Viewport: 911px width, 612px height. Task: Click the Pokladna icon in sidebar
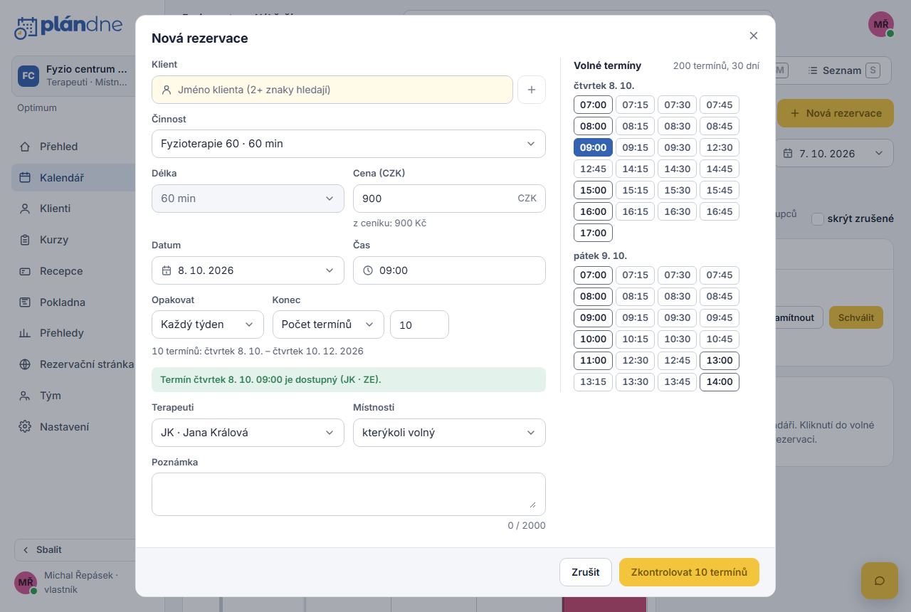click(25, 302)
